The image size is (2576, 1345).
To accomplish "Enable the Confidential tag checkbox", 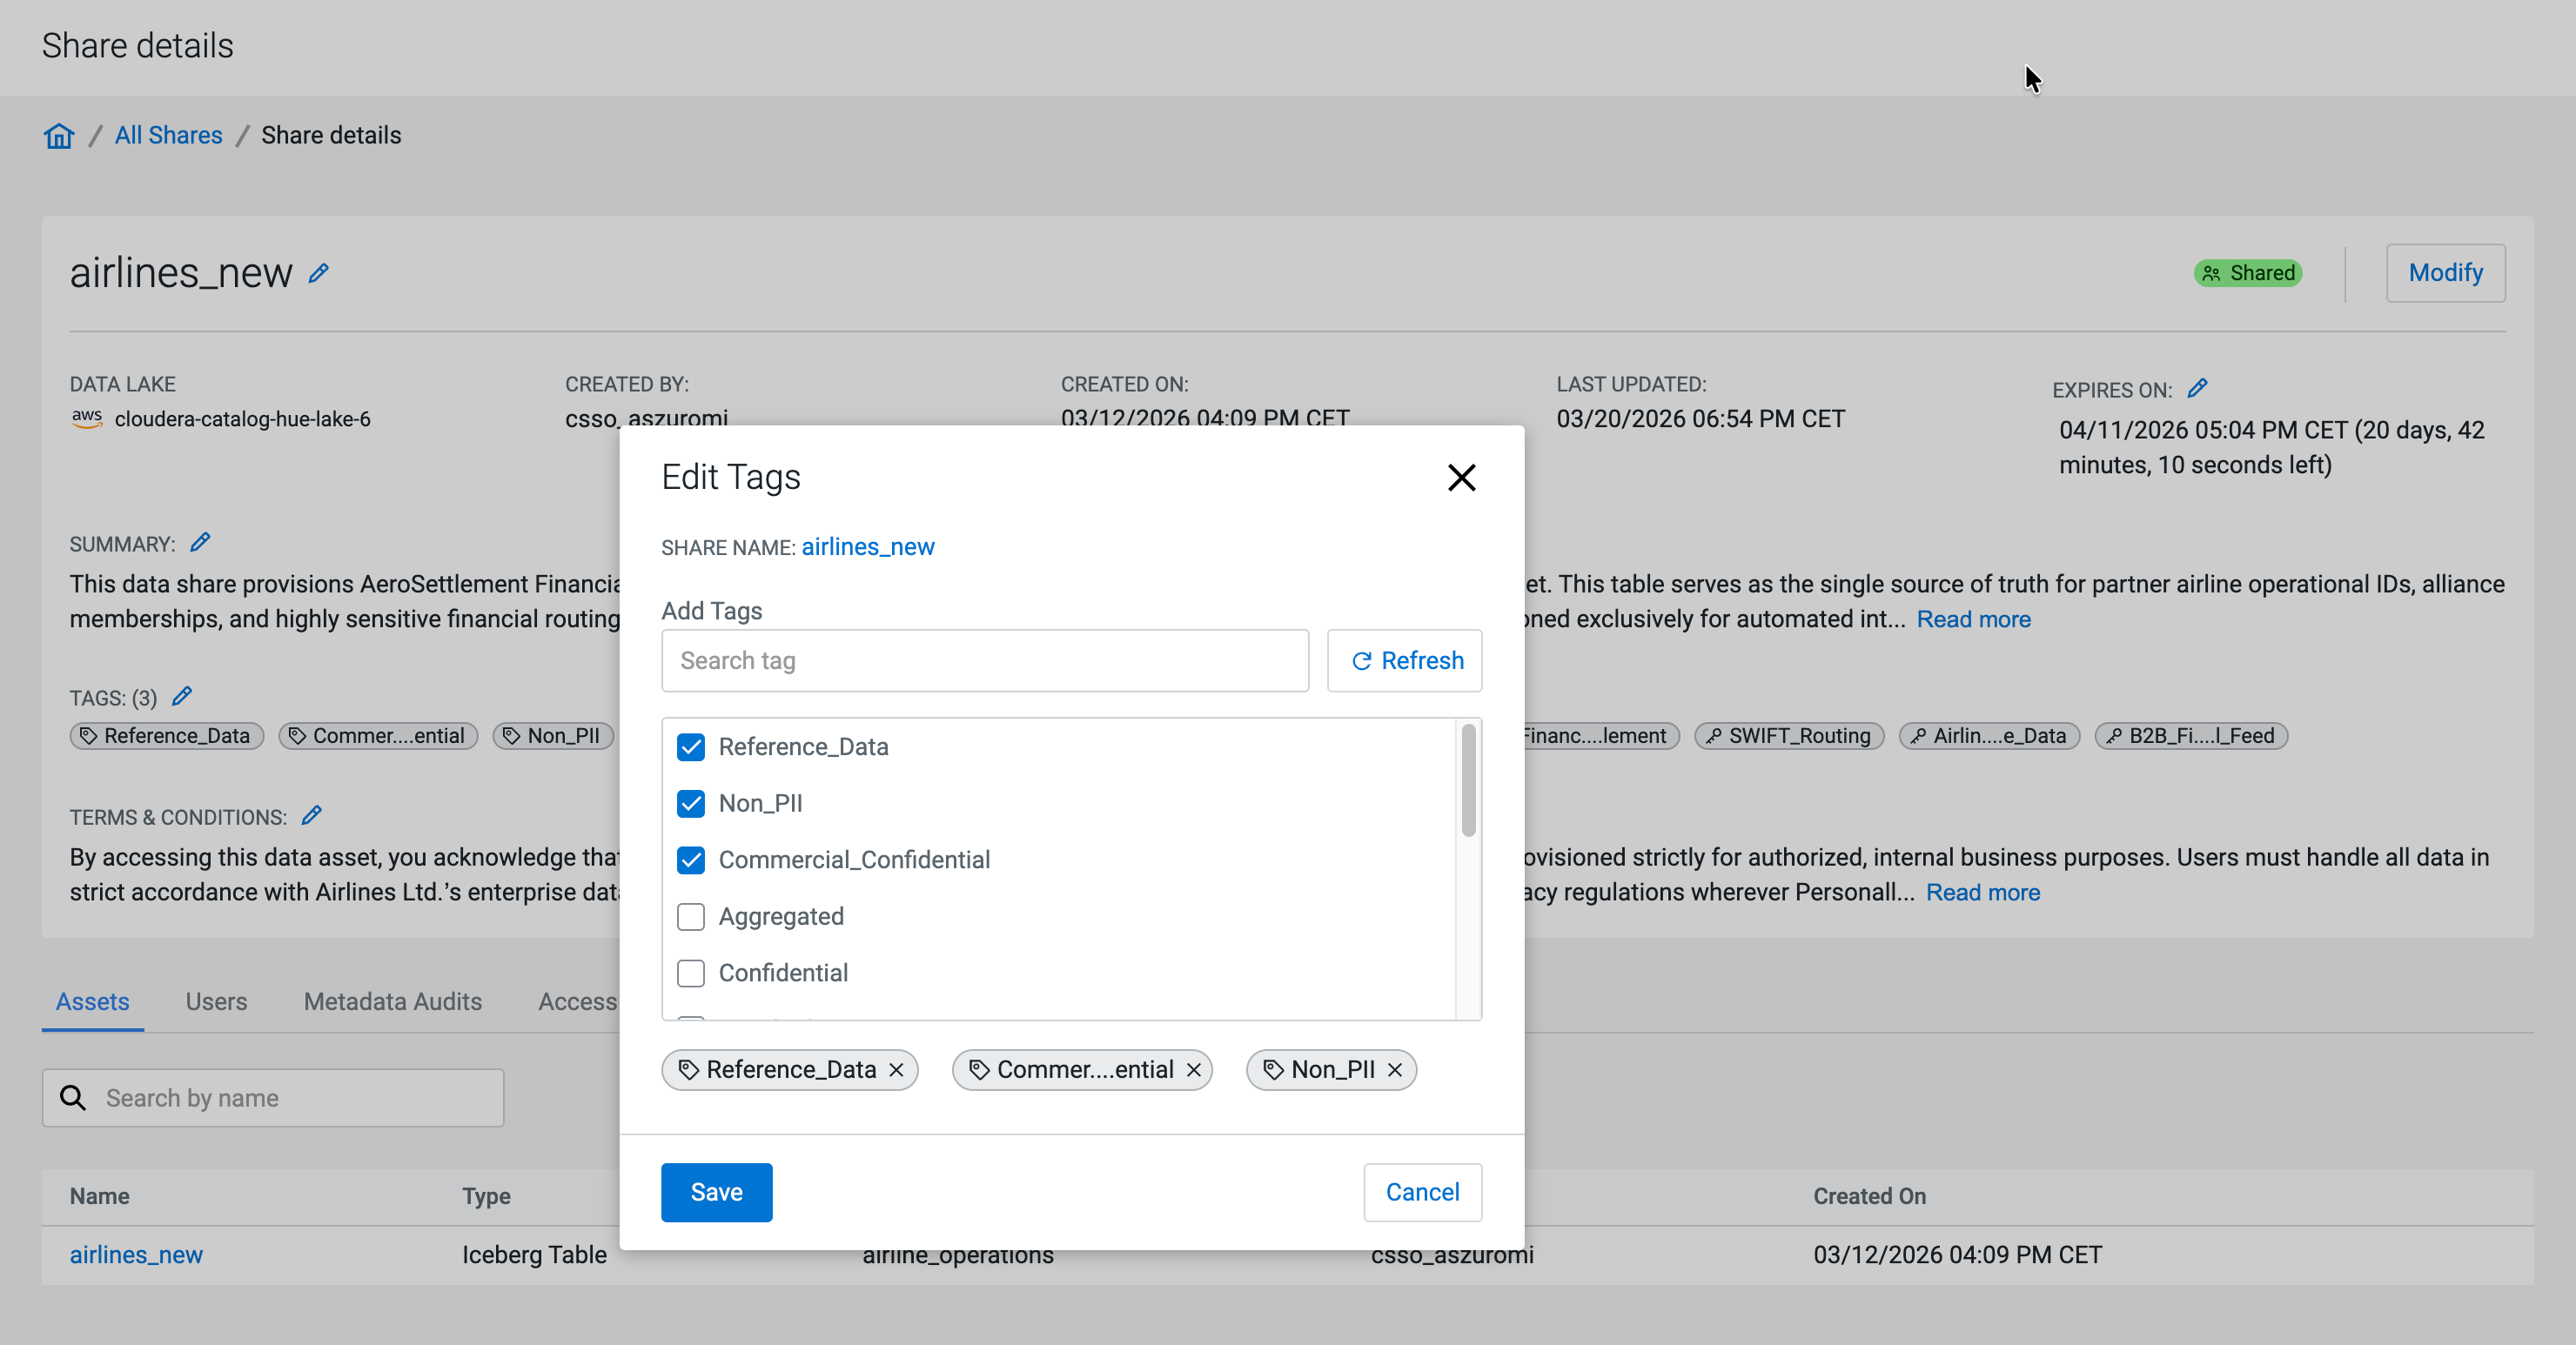I will coord(691,973).
